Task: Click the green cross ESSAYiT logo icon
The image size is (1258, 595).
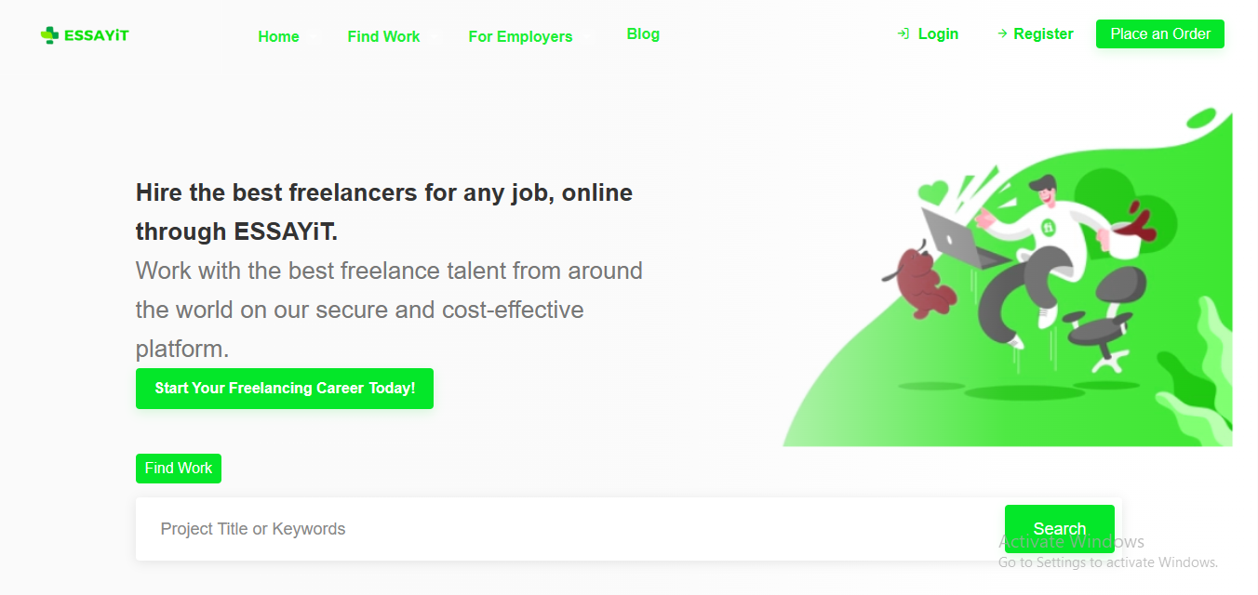Action: (49, 35)
